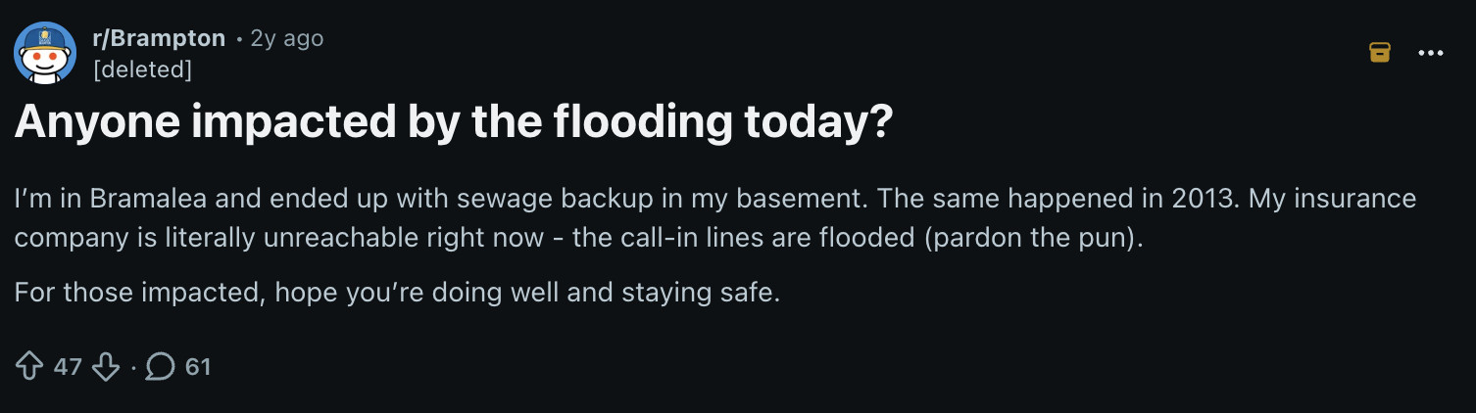Click the word "Bramalea" in the post
This screenshot has height=413, width=1476.
pos(150,199)
